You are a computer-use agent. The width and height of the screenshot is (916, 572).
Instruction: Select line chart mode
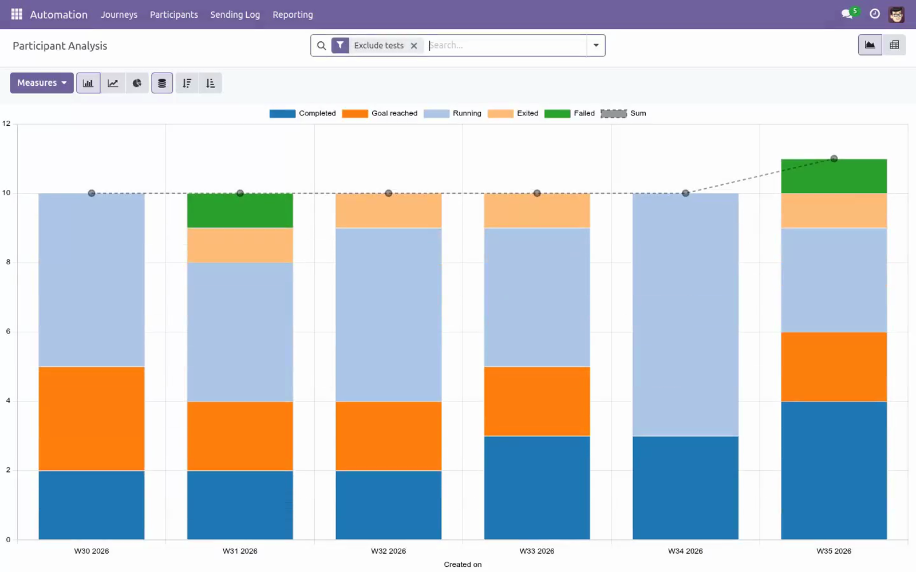[x=113, y=83]
